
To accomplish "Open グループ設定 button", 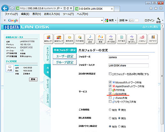I will 65,62.
